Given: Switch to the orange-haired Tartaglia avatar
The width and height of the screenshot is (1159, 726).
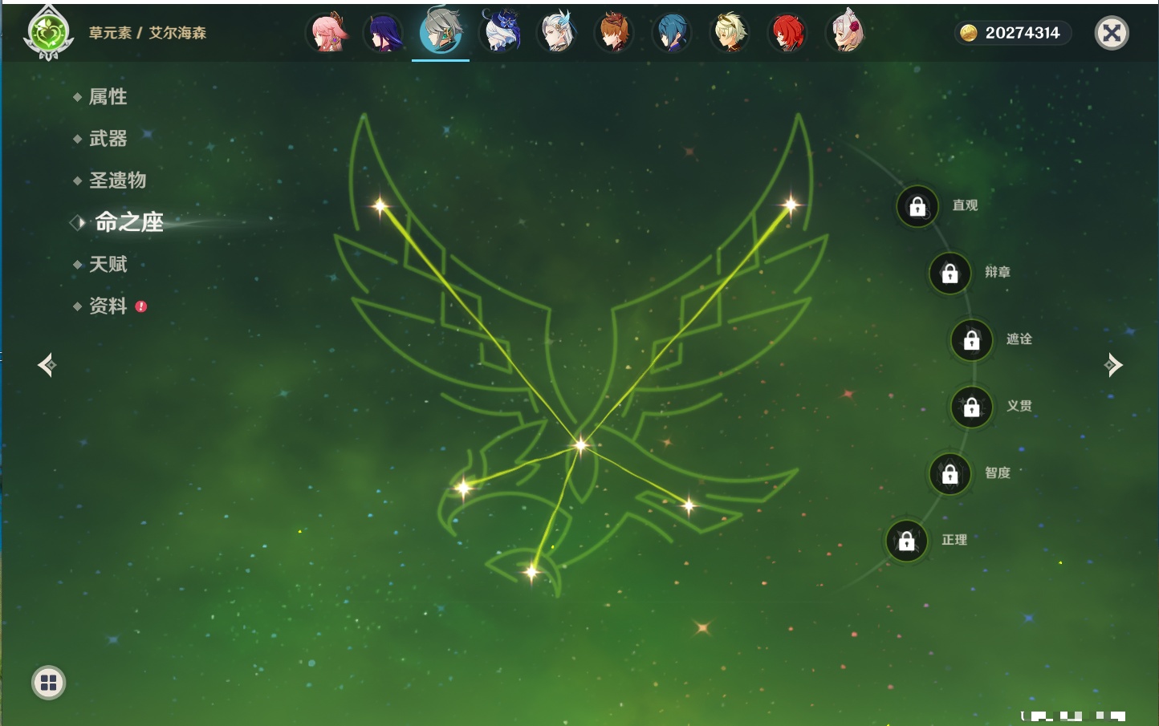Looking at the screenshot, I should coord(614,33).
